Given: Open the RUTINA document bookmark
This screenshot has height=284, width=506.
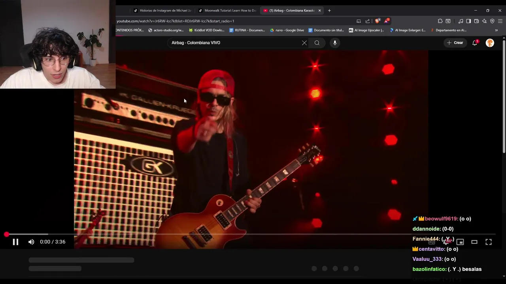Looking at the screenshot, I should (247, 30).
